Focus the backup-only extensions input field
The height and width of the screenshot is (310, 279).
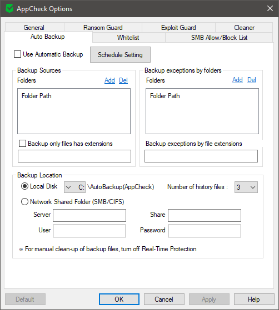(x=74, y=156)
